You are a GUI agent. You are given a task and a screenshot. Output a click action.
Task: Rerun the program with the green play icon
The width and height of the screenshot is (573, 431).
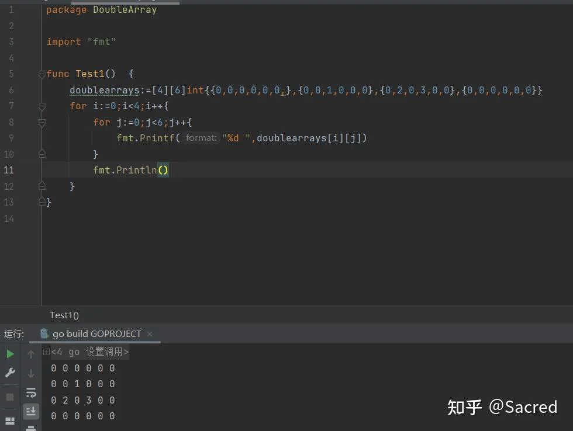click(11, 354)
